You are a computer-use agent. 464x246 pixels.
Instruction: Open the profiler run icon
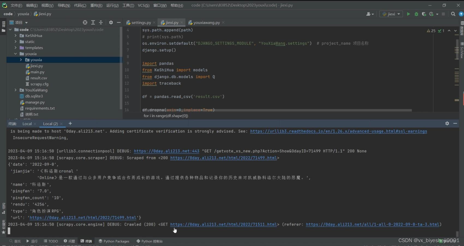tap(432, 14)
